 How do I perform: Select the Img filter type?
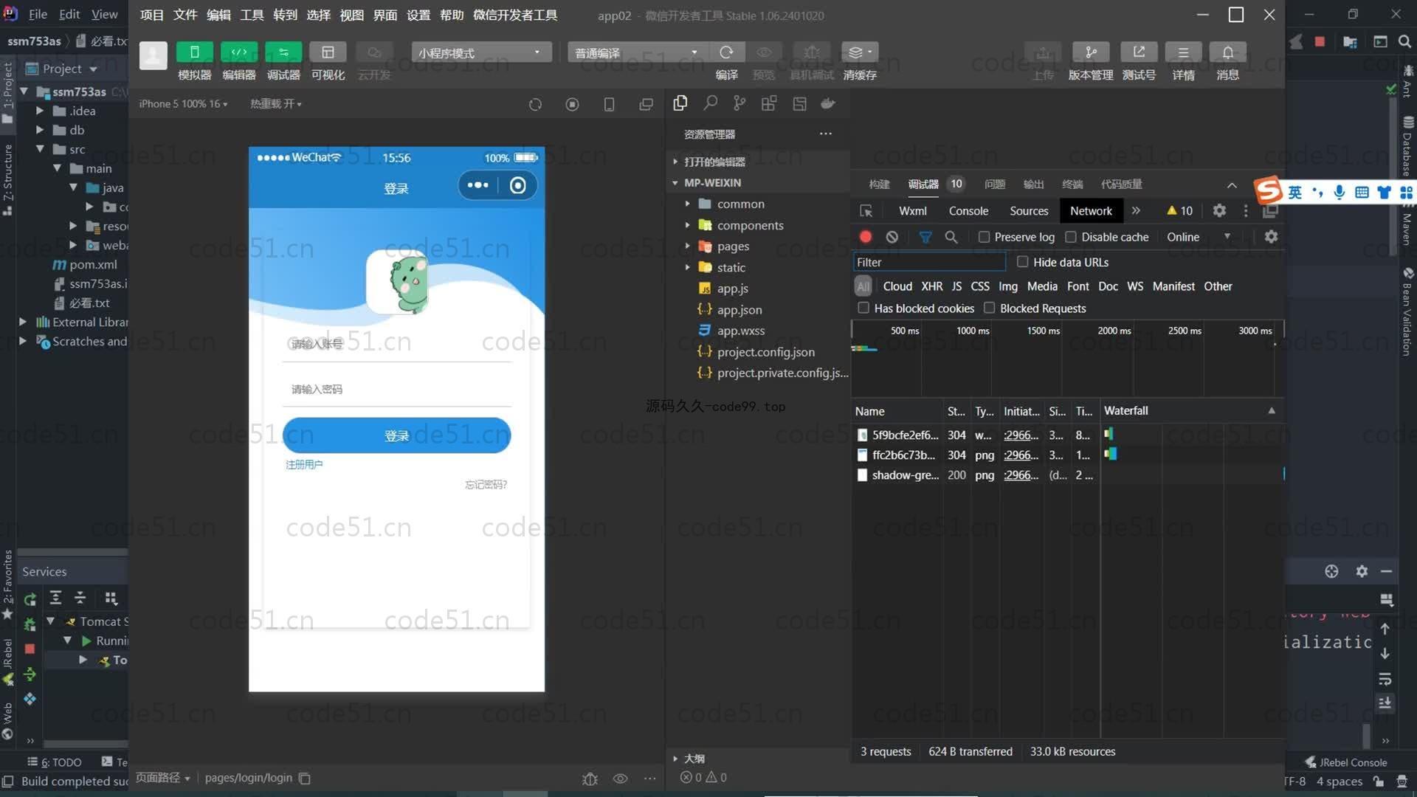(x=1008, y=286)
